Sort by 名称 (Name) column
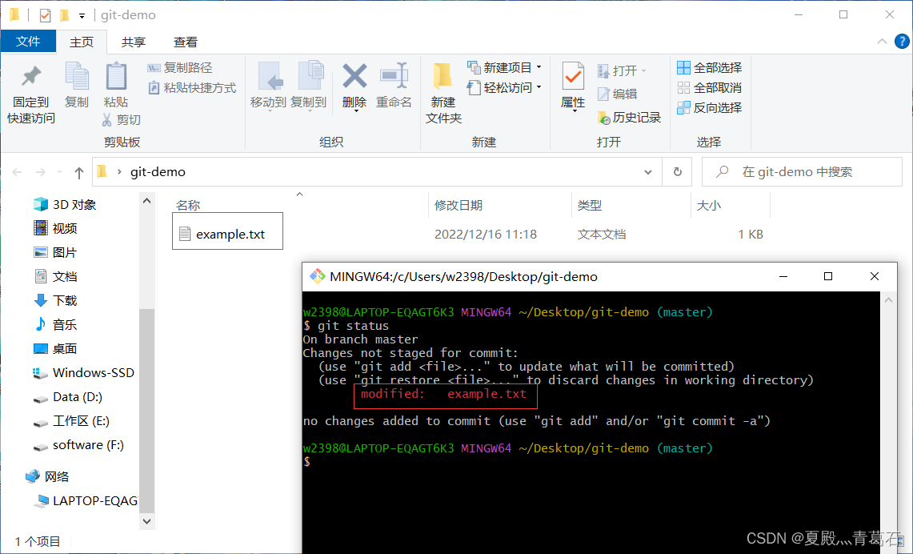Screen dimensions: 913x554 [x=187, y=205]
